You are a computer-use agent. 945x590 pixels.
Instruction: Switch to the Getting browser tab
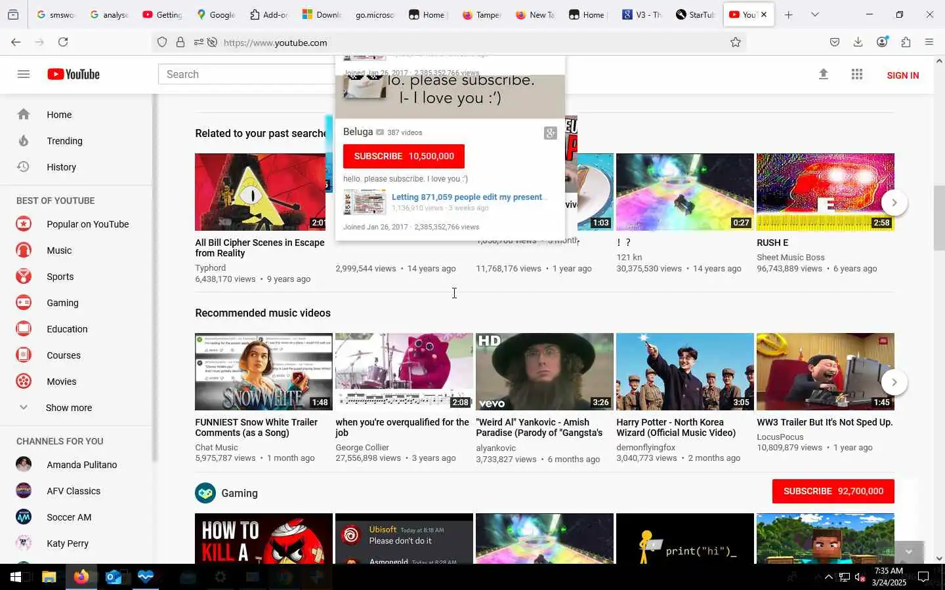tap(162, 14)
